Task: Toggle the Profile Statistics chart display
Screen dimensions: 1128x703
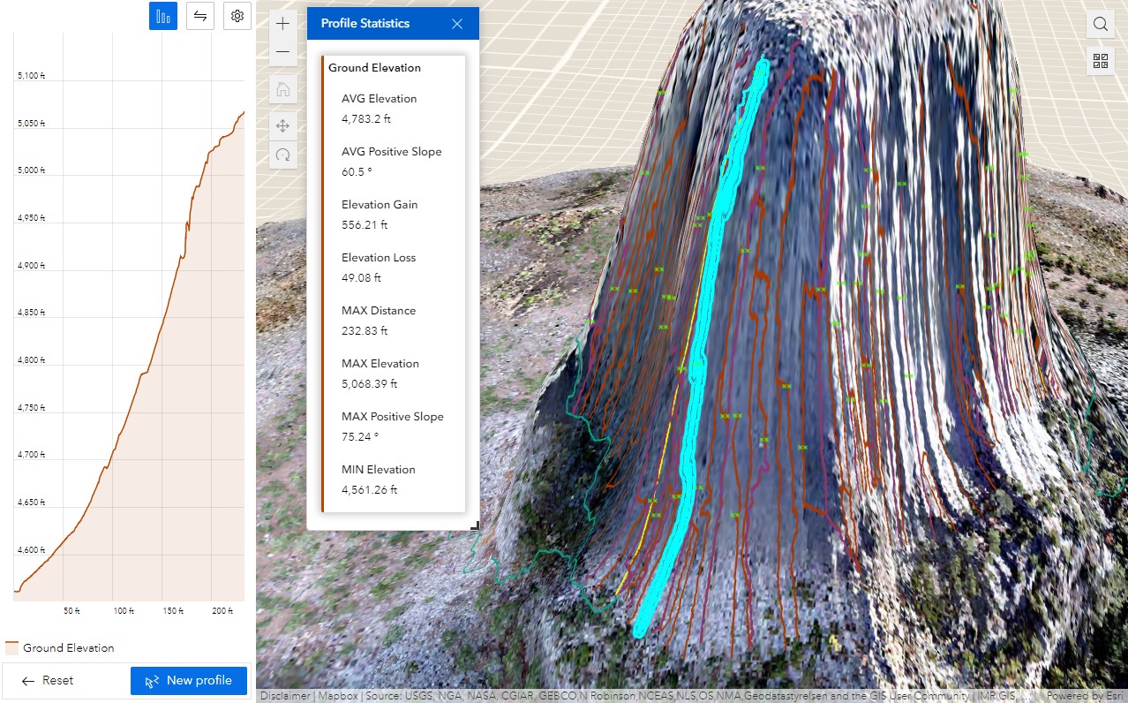Action: pyautogui.click(x=162, y=15)
